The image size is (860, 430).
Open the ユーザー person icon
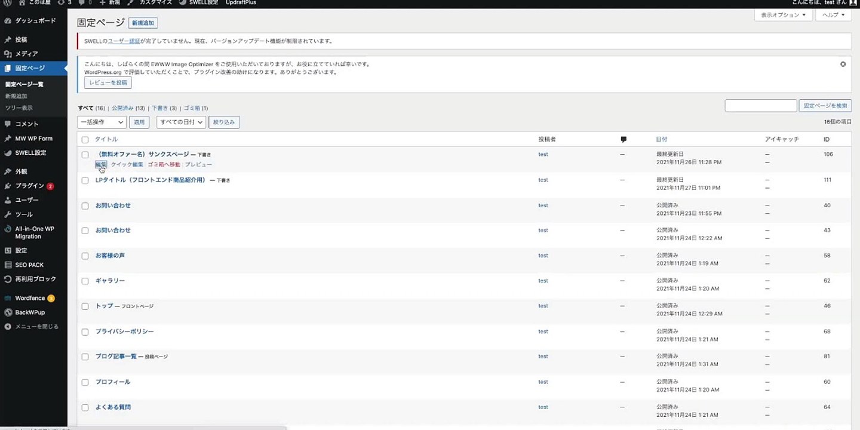(x=8, y=200)
